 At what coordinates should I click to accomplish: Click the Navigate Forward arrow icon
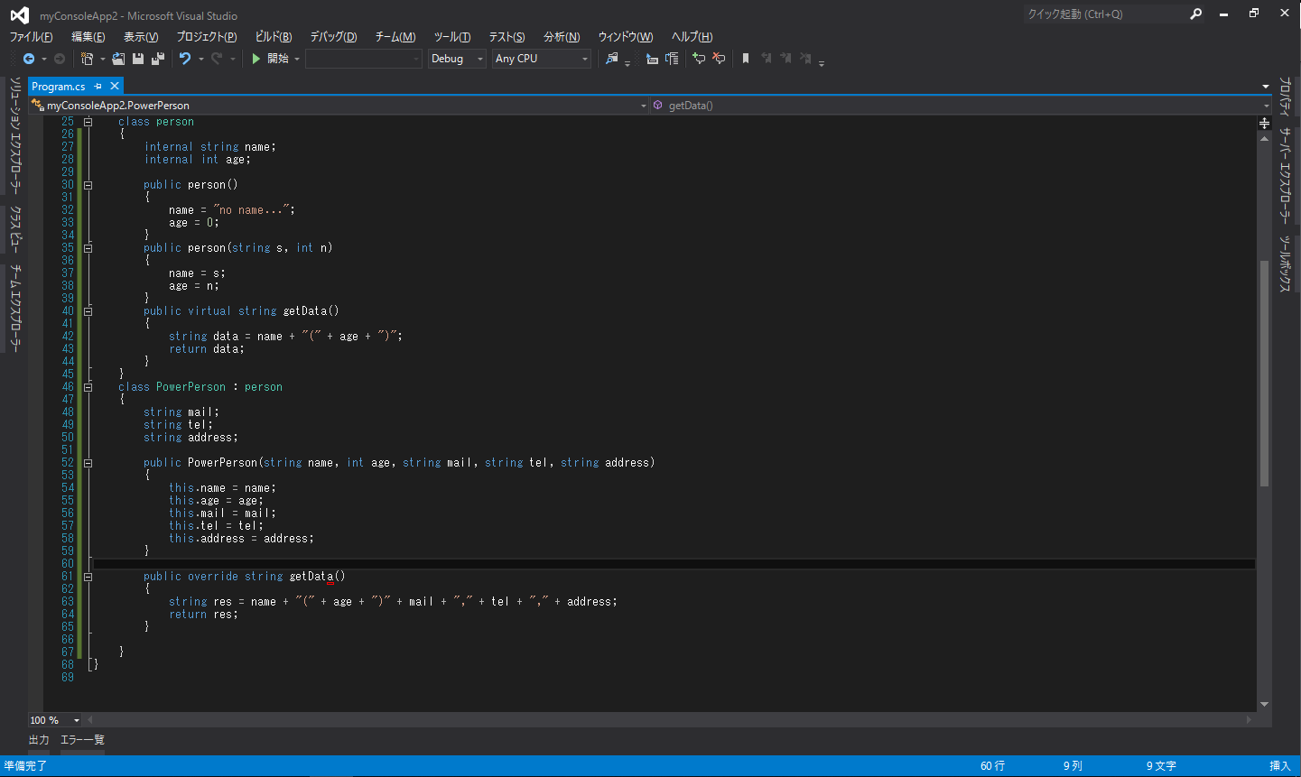coord(60,59)
